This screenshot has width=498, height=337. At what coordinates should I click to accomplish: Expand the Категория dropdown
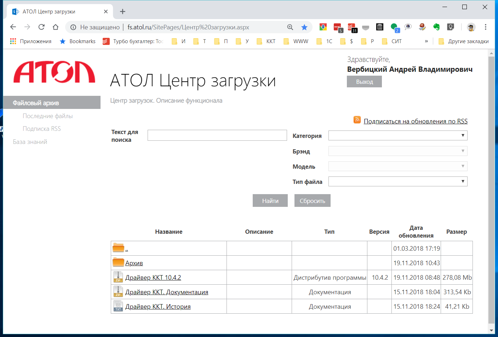coord(398,135)
